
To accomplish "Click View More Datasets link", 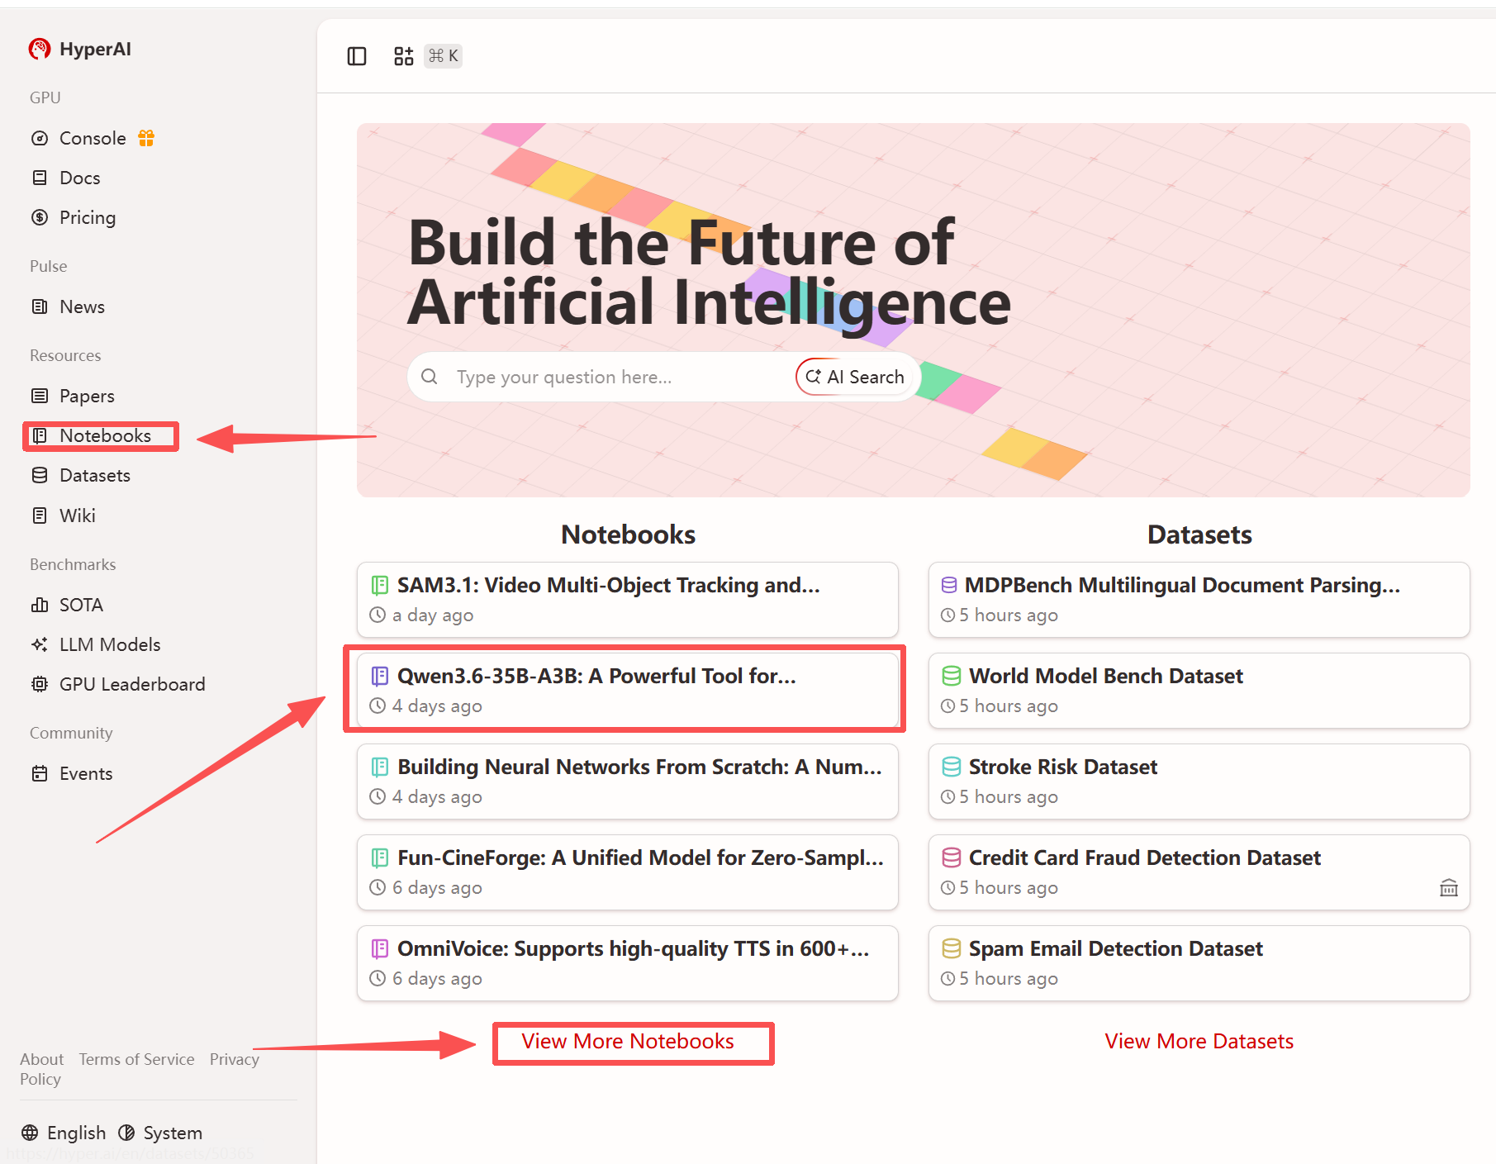I will coord(1199,1042).
